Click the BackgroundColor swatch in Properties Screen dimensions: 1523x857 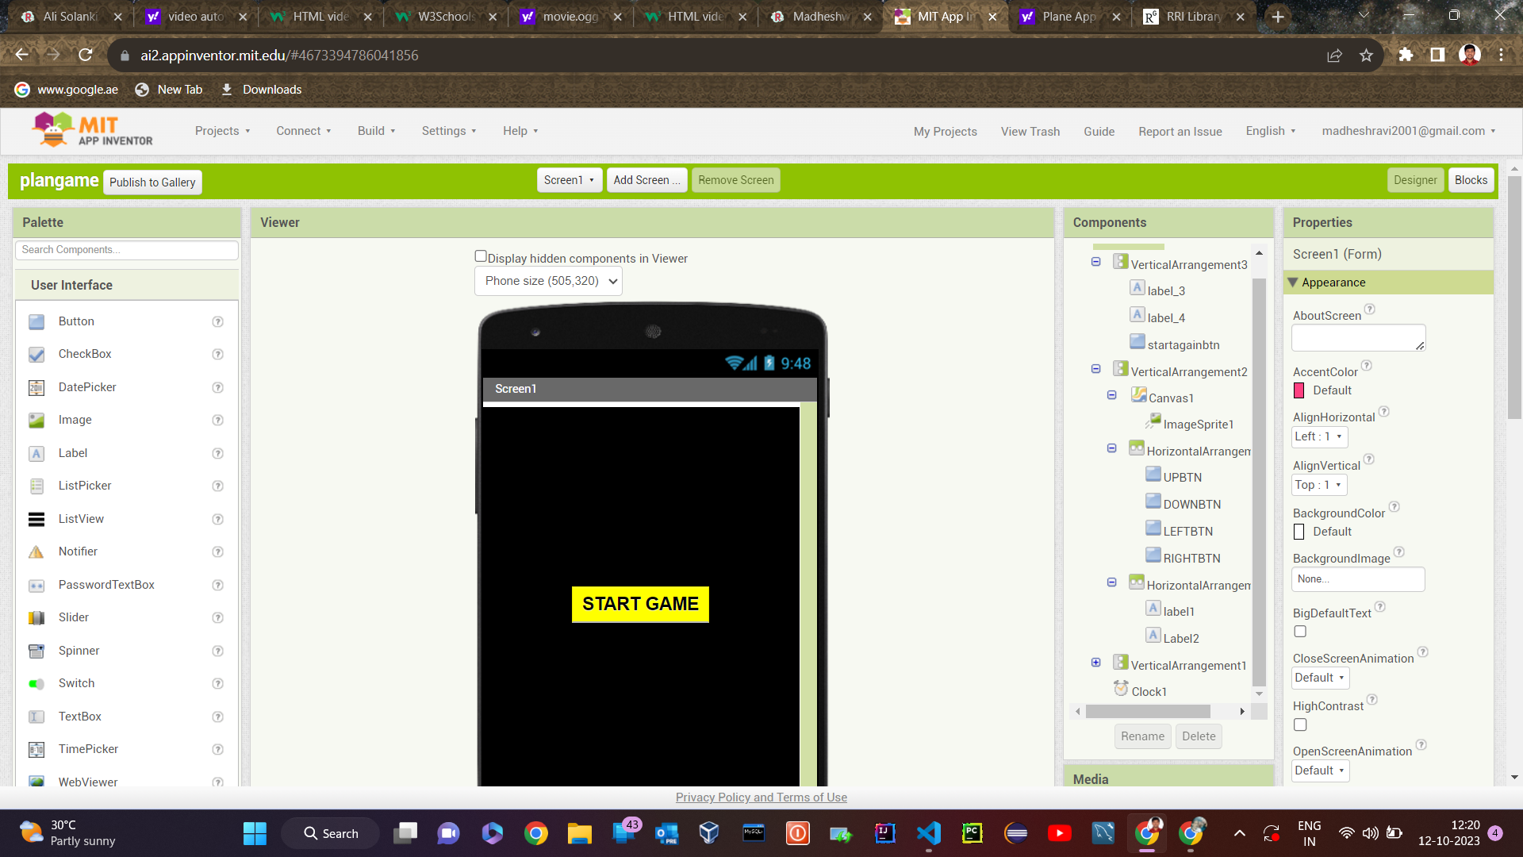[x=1301, y=532]
